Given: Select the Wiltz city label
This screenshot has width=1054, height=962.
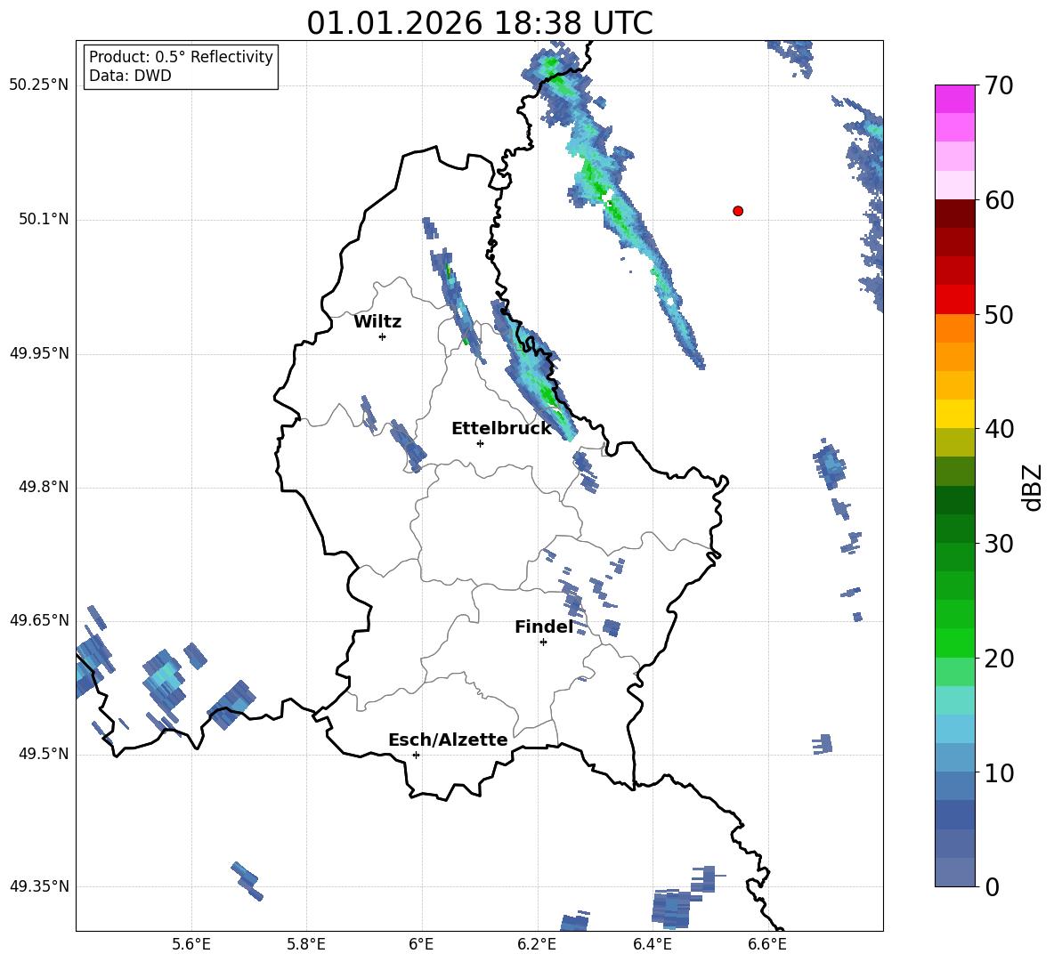Looking at the screenshot, I should point(377,322).
